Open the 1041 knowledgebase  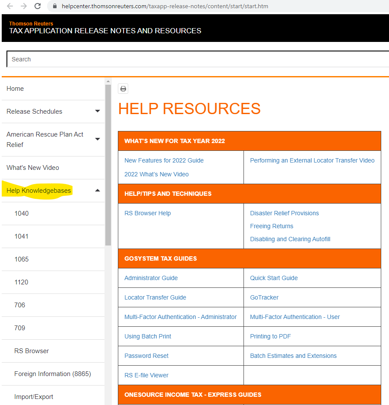(53, 236)
